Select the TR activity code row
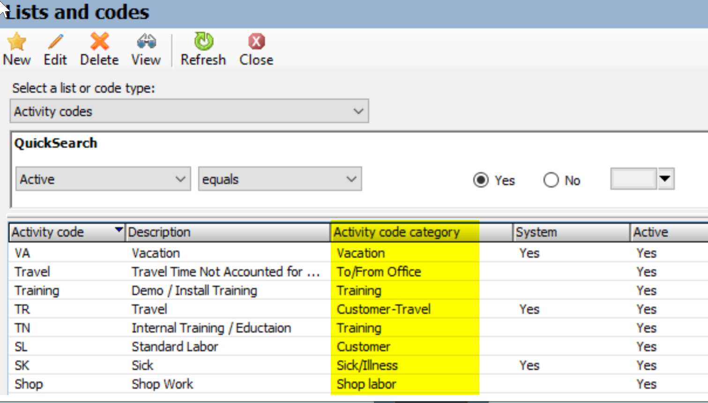The width and height of the screenshot is (708, 403). pyautogui.click(x=358, y=309)
